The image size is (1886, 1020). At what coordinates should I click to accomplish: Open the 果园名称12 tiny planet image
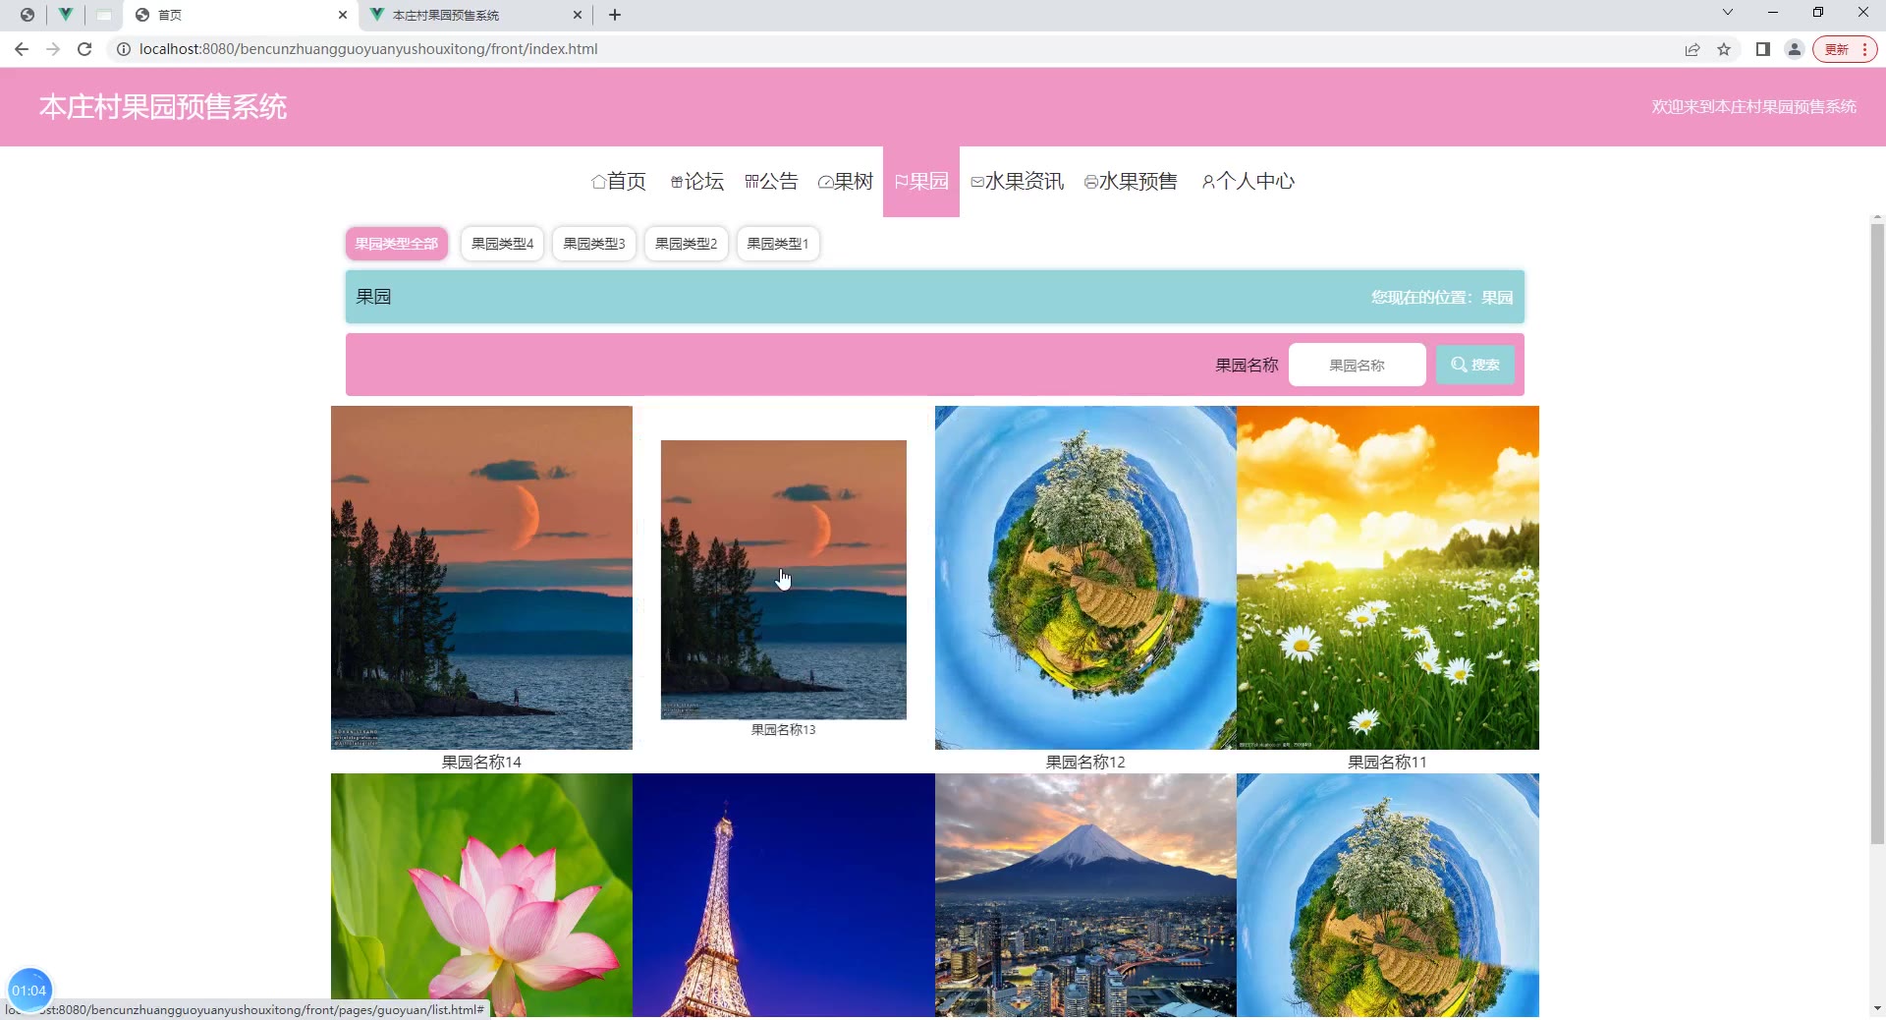point(1085,578)
